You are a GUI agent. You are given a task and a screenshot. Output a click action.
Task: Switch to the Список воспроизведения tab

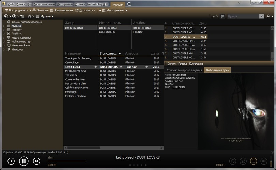click(184, 70)
